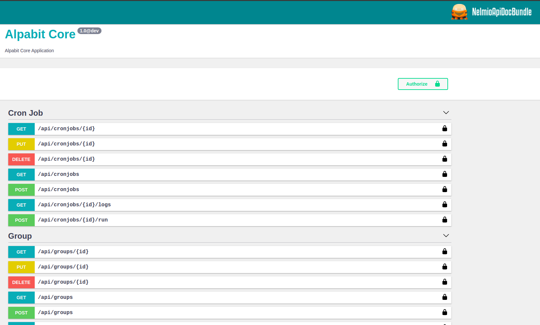The width and height of the screenshot is (540, 325).
Task: Click the Alpabit Core title
Action: (x=40, y=34)
